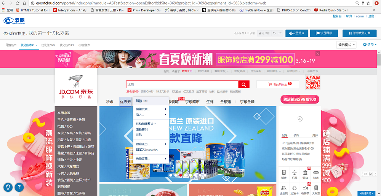
Task: Switch to 优化版本#3 tab
Action: [67, 45]
